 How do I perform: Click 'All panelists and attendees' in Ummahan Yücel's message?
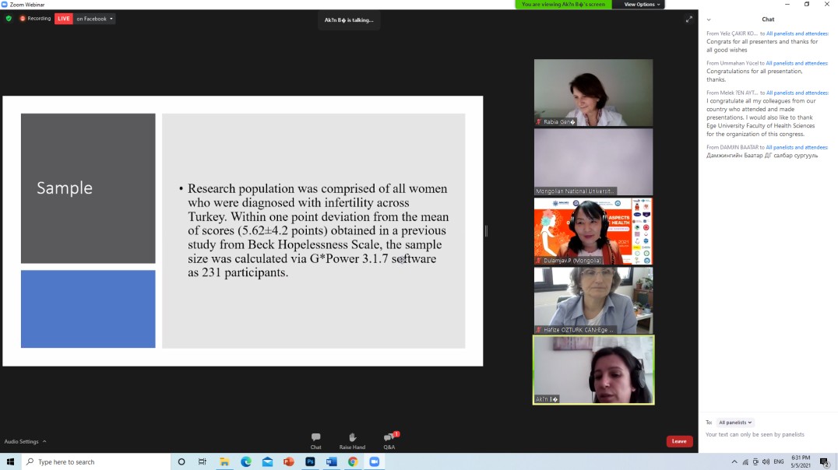796,63
